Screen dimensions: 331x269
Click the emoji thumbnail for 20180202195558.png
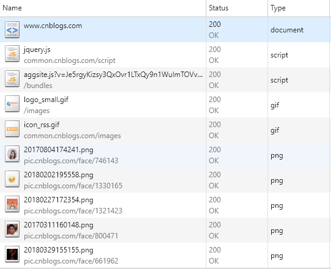[12, 179]
